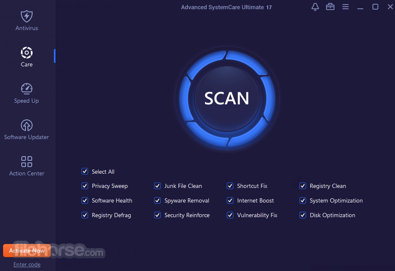
Task: Open the toolbox icon in title bar
Action: [330, 7]
